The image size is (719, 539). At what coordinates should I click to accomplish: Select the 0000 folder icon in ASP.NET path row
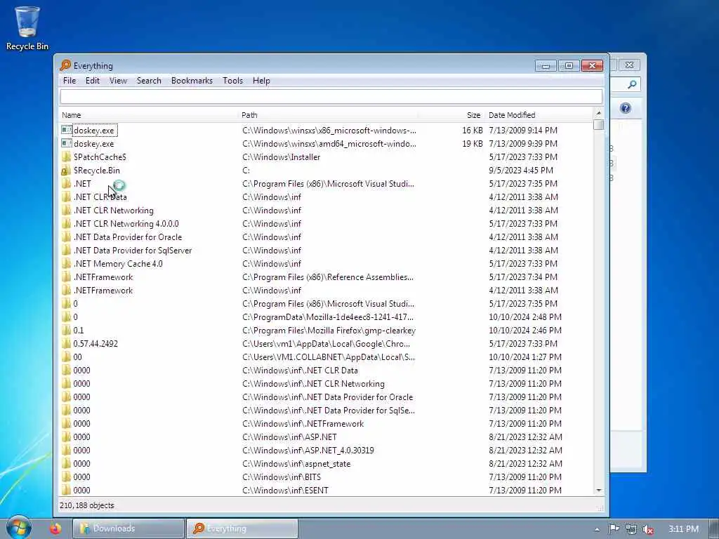[67, 437]
